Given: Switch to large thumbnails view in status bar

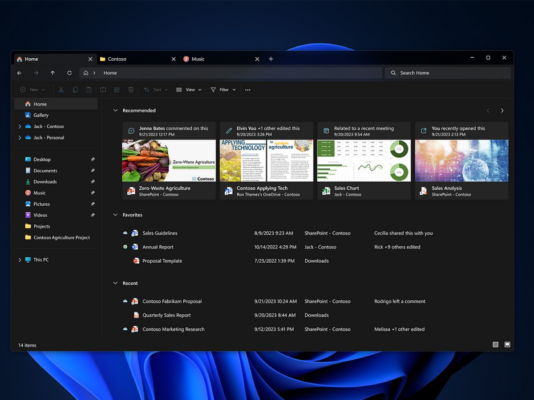Looking at the screenshot, I should click(507, 345).
